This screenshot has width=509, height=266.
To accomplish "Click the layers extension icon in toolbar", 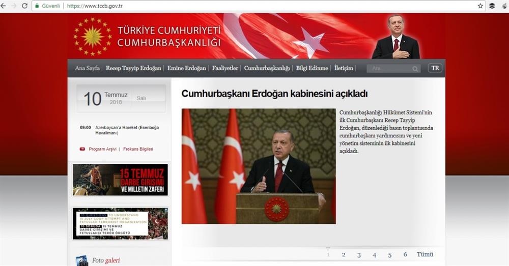I will pyautogui.click(x=492, y=6).
